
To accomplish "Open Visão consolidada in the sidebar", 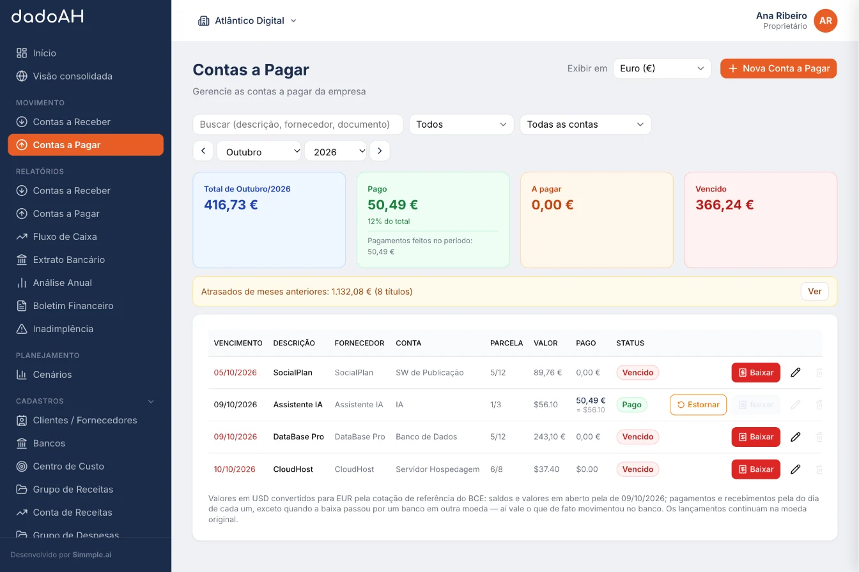I will click(x=86, y=76).
